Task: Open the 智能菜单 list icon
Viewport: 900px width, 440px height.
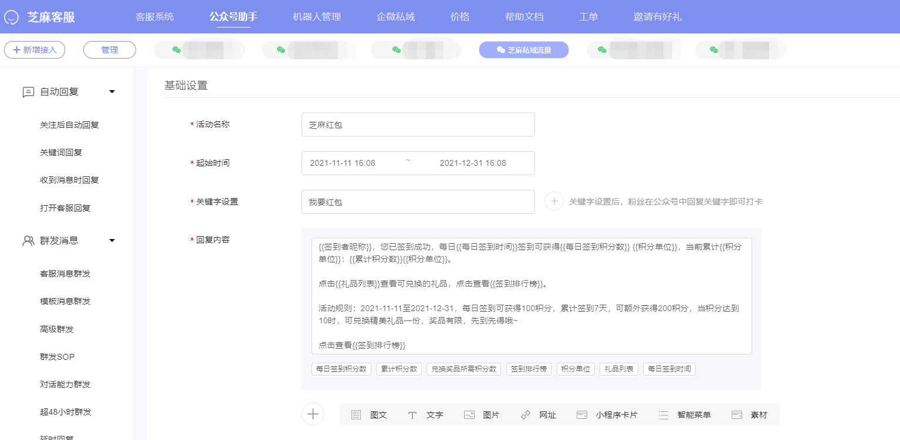Action: coord(664,415)
